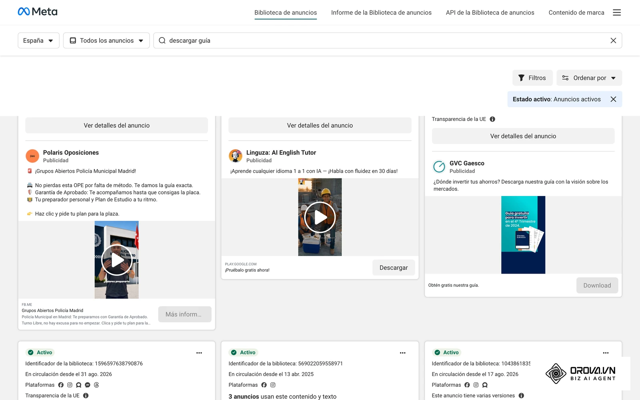
Task: Click Facebook platform icon in ad 1596597638790876
Action: tap(61, 385)
